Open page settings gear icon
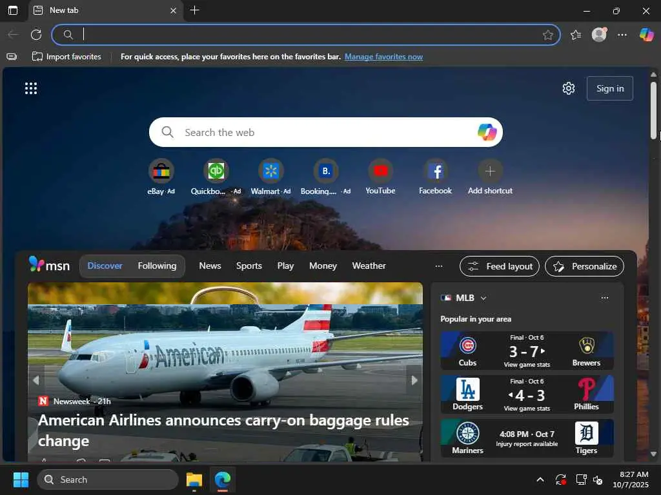This screenshot has width=661, height=495. click(568, 88)
